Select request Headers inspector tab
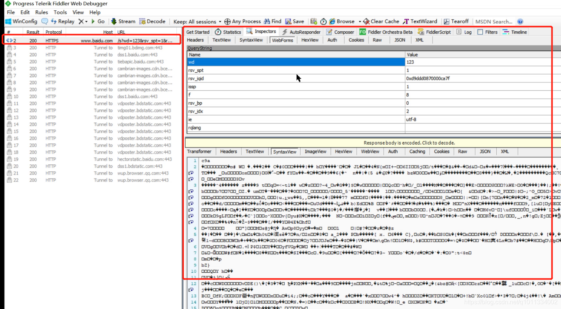 point(196,40)
